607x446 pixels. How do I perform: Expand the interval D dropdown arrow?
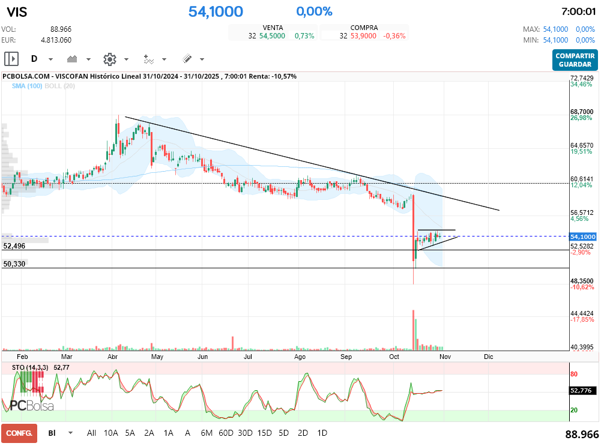click(50, 59)
